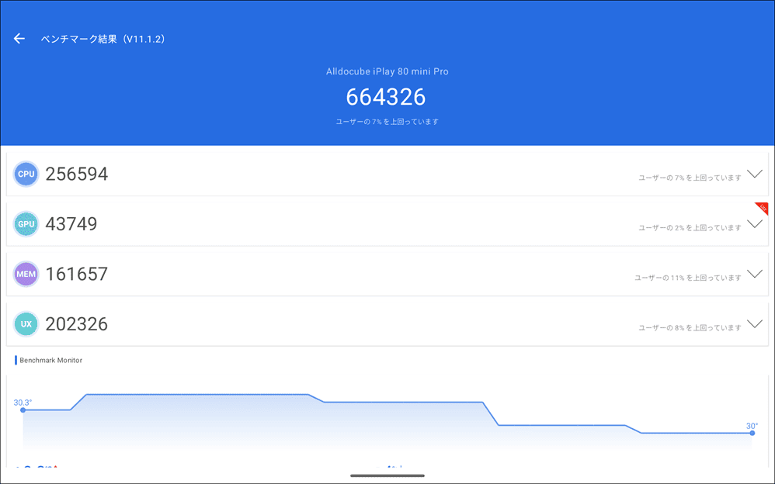Tap GPU score value 43749
Screen dimensions: 775x484
click(71, 223)
